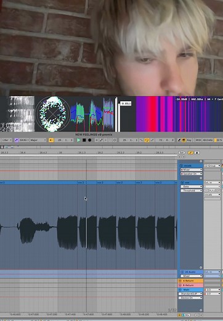The height and width of the screenshot is (321, 223).
Task: Open the vox track Gate device chooser
Action: 191,186
